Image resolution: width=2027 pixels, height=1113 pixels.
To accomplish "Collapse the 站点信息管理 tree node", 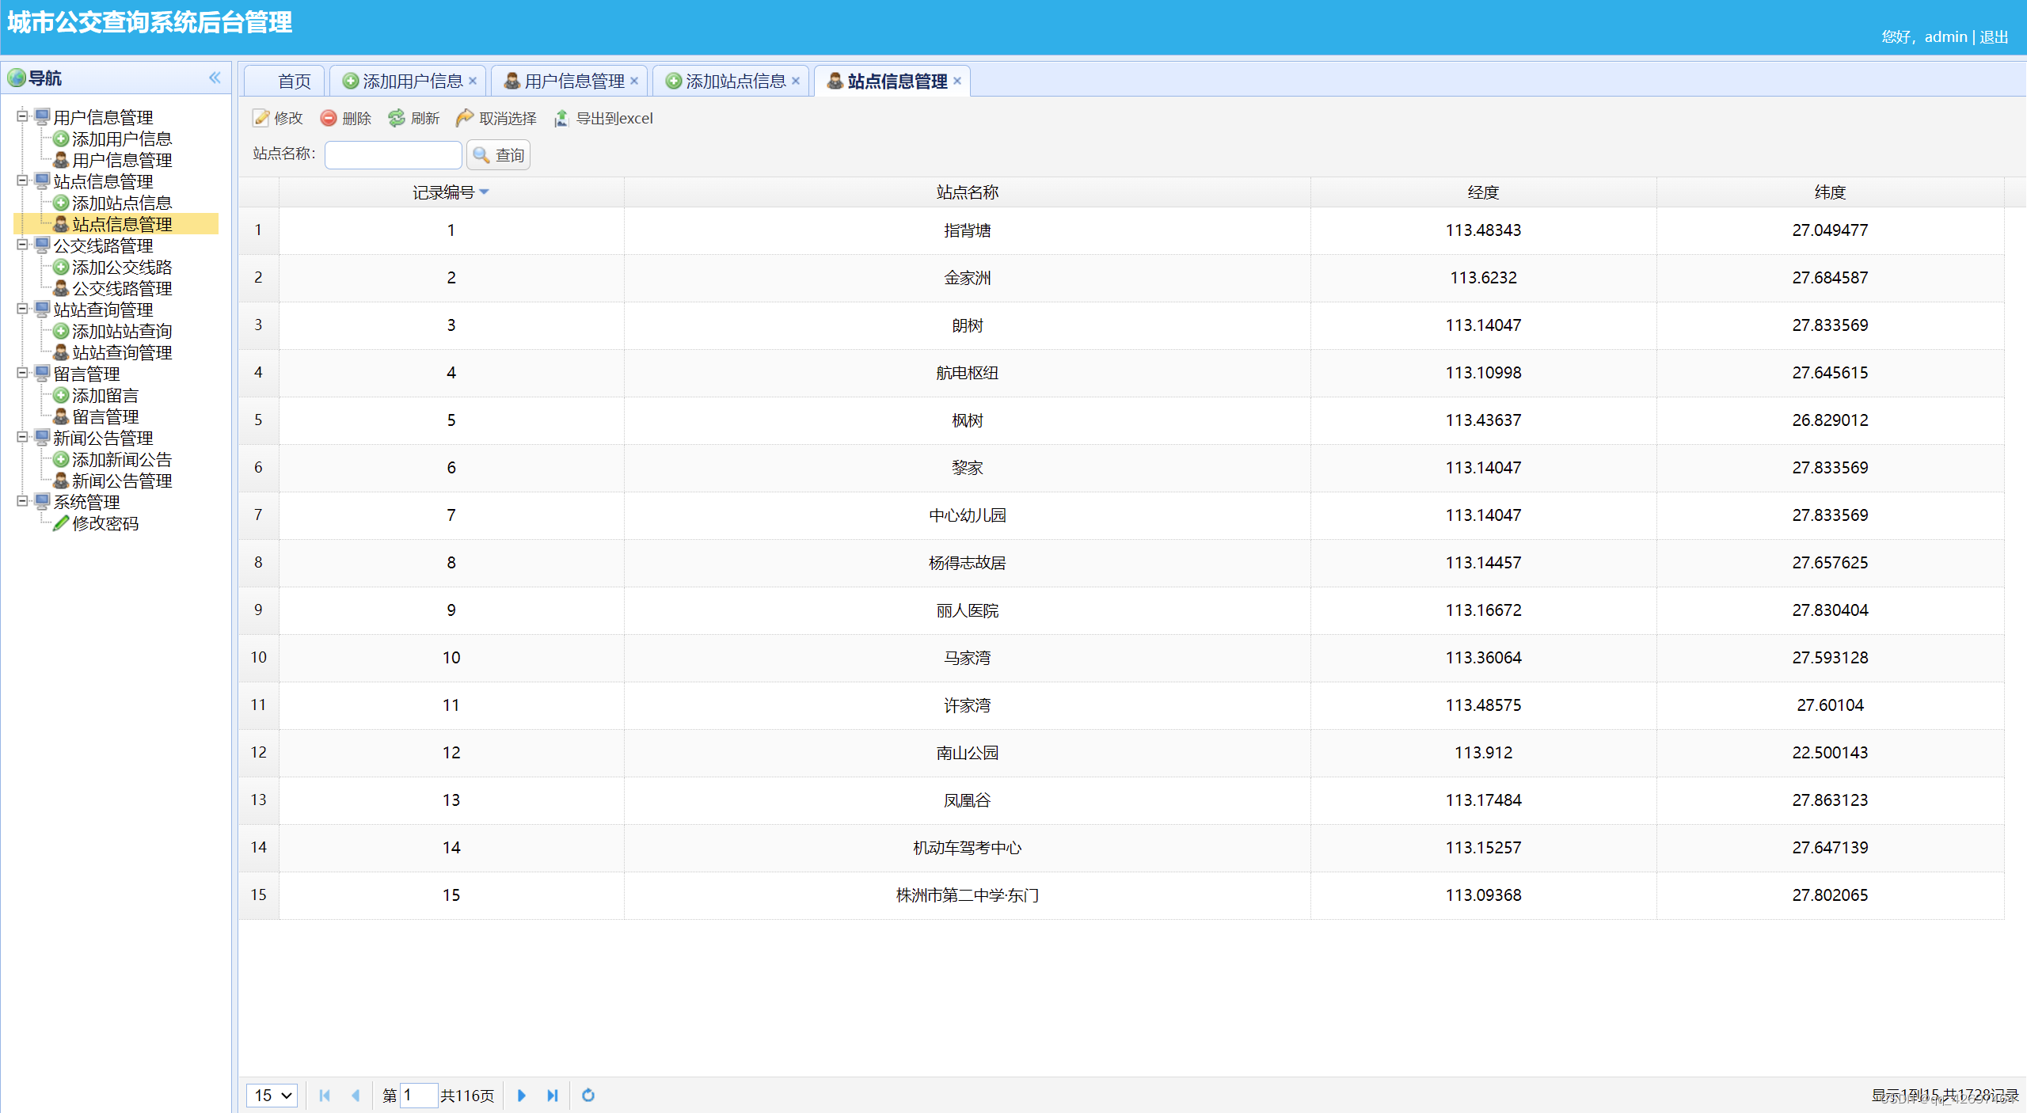I will pos(22,180).
